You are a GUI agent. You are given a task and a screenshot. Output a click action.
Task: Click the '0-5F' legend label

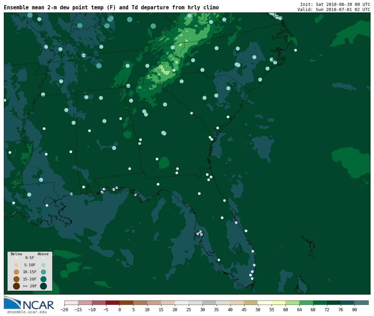tap(30, 258)
